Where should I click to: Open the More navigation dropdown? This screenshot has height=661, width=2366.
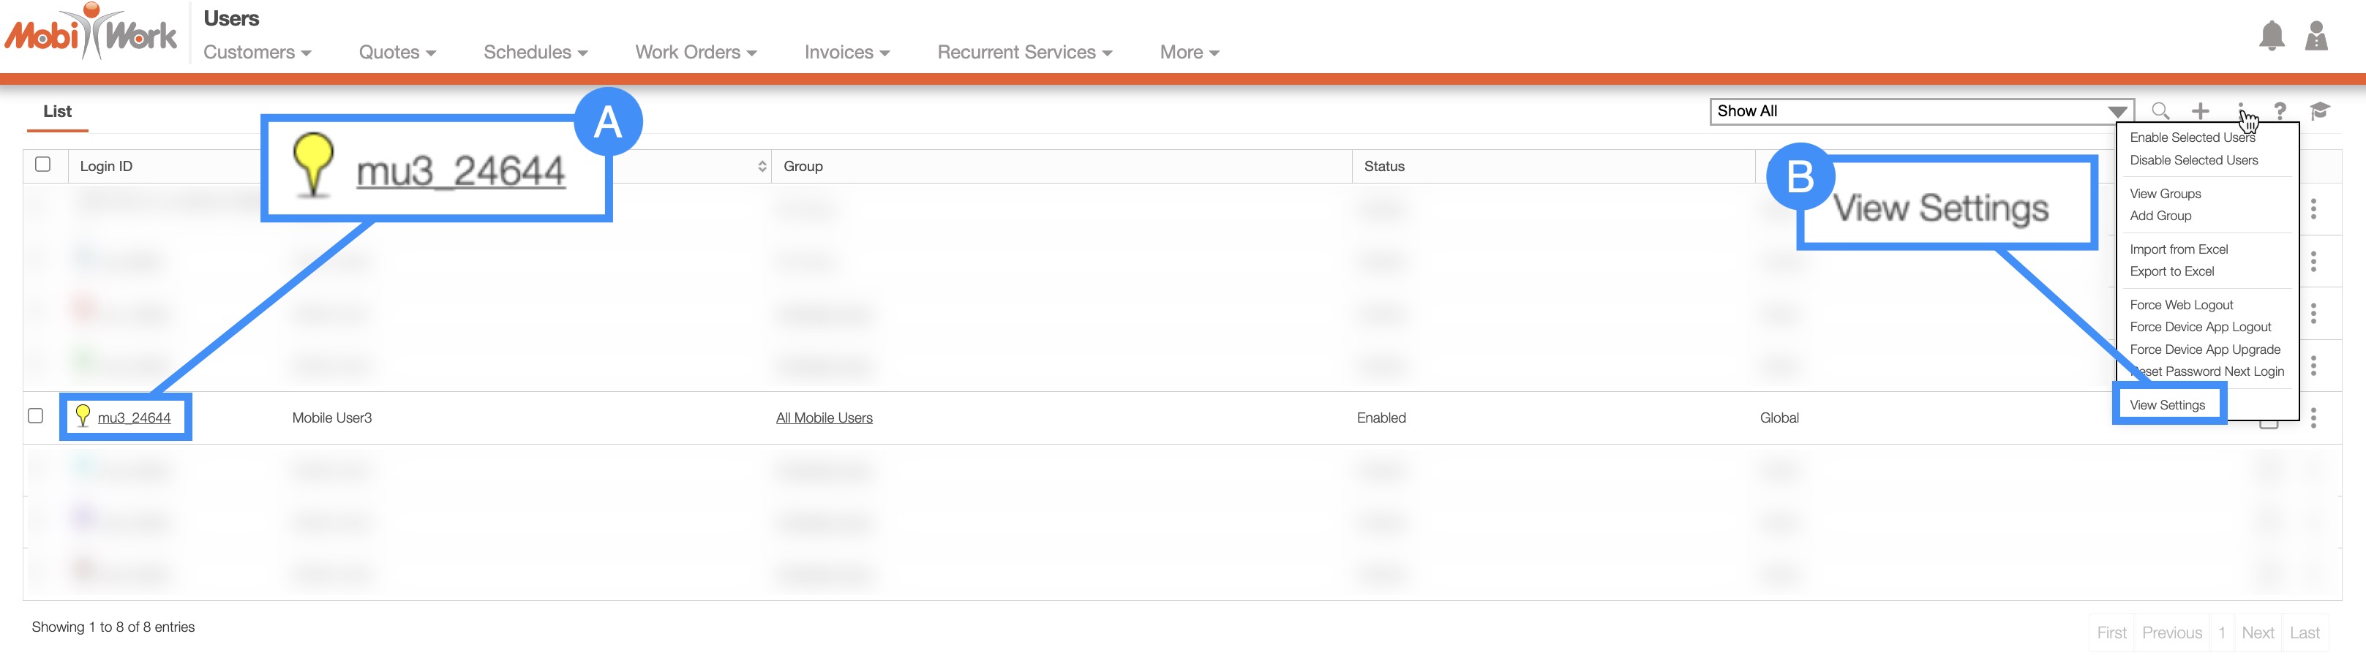pos(1189,53)
